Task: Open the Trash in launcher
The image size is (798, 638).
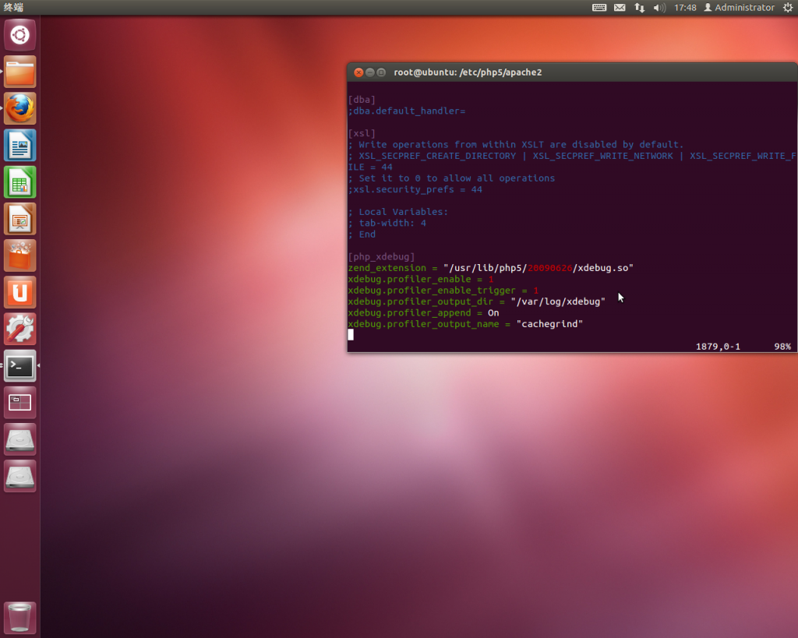Action: coord(19,617)
